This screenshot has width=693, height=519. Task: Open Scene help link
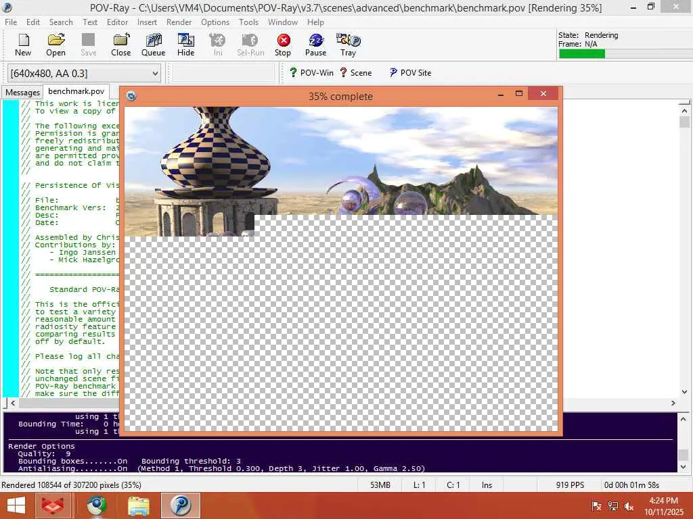pos(356,73)
